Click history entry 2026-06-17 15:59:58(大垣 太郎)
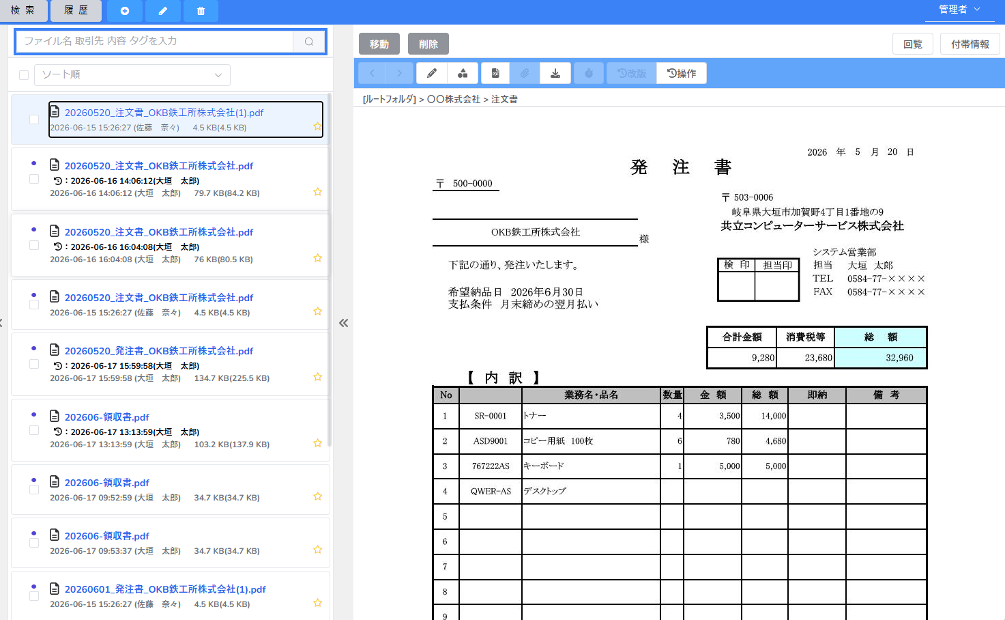 (x=127, y=366)
